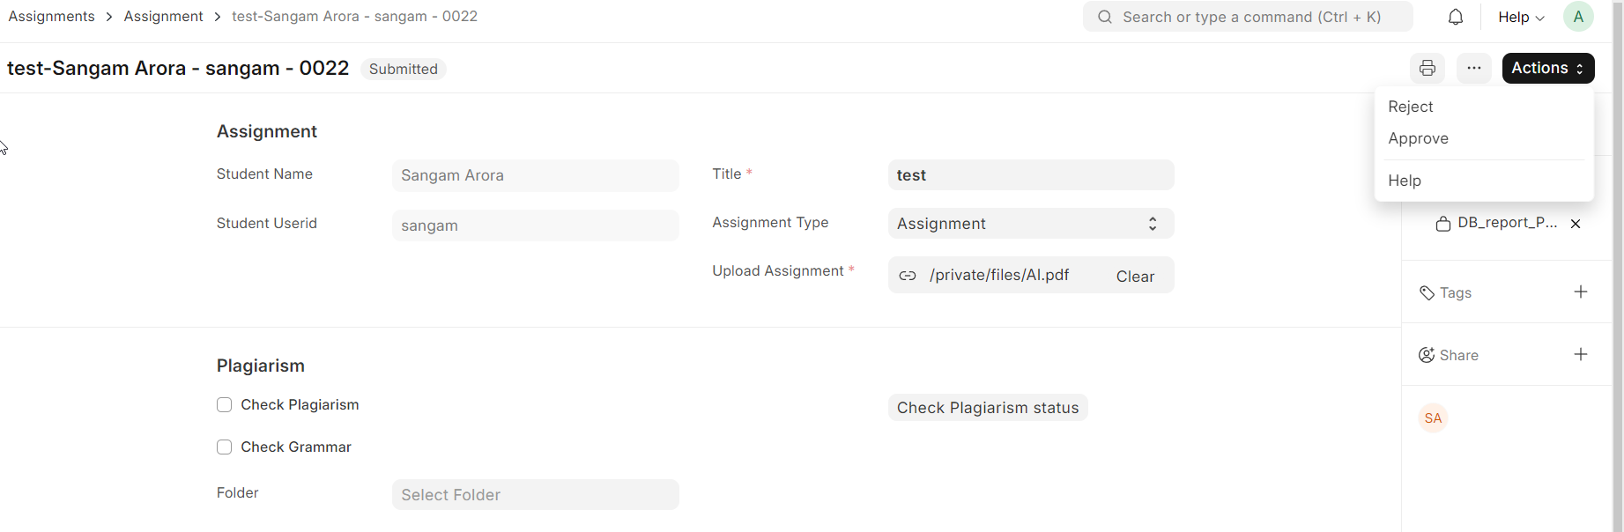Image resolution: width=1624 pixels, height=532 pixels.
Task: Click the Check Plagiarism status button
Action: (988, 408)
